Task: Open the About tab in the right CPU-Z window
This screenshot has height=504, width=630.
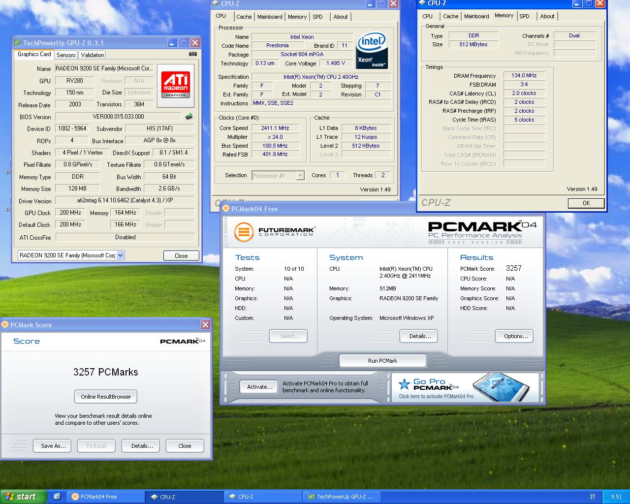Action: tap(547, 16)
